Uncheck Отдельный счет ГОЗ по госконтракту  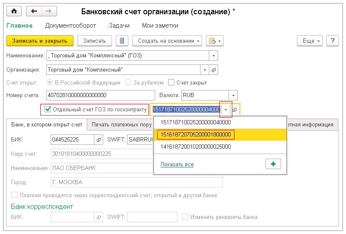(x=47, y=110)
